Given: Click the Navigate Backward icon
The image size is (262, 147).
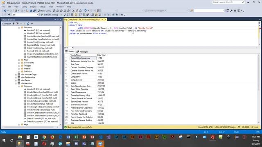Looking at the screenshot, I should (5, 11).
